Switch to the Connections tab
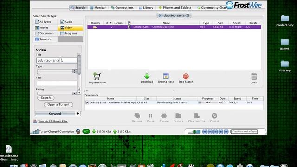The width and height of the screenshot is (297, 167). (123, 8)
